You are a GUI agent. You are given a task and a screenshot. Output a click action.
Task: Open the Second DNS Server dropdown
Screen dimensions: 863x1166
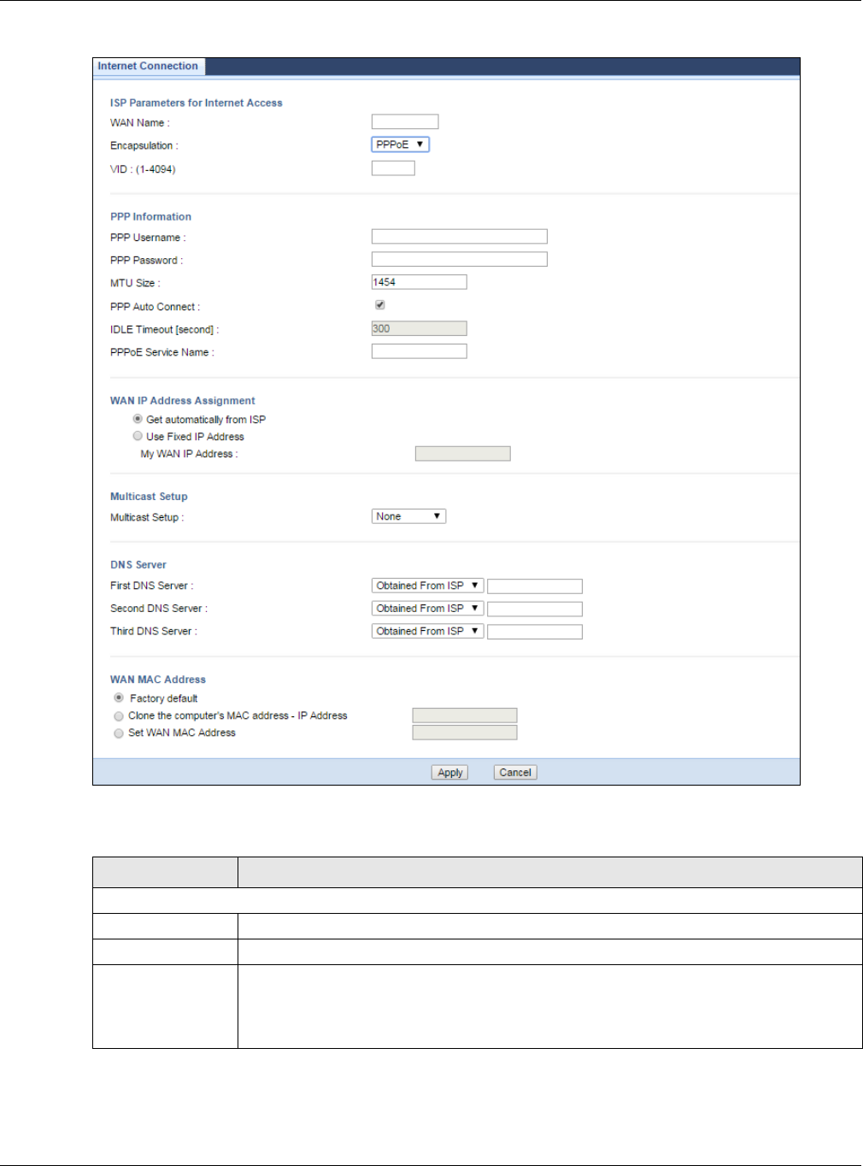pyautogui.click(x=428, y=609)
